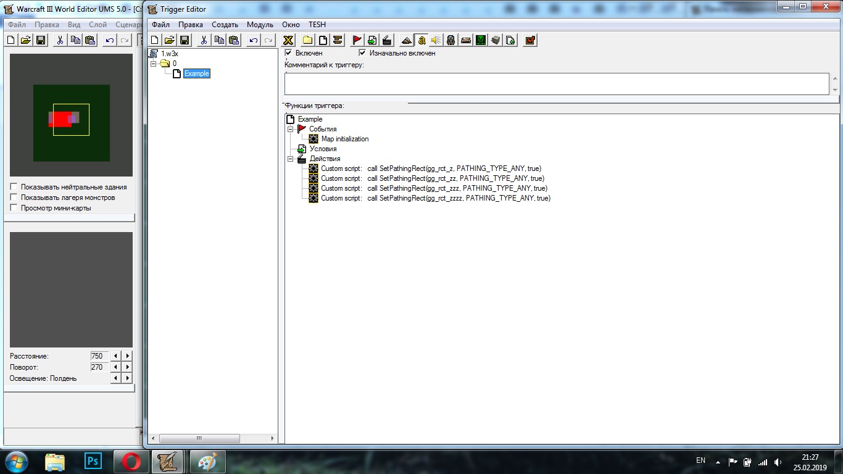Click the minimap preview in World Editor
Screen dimensions: 843x474
tap(71, 115)
